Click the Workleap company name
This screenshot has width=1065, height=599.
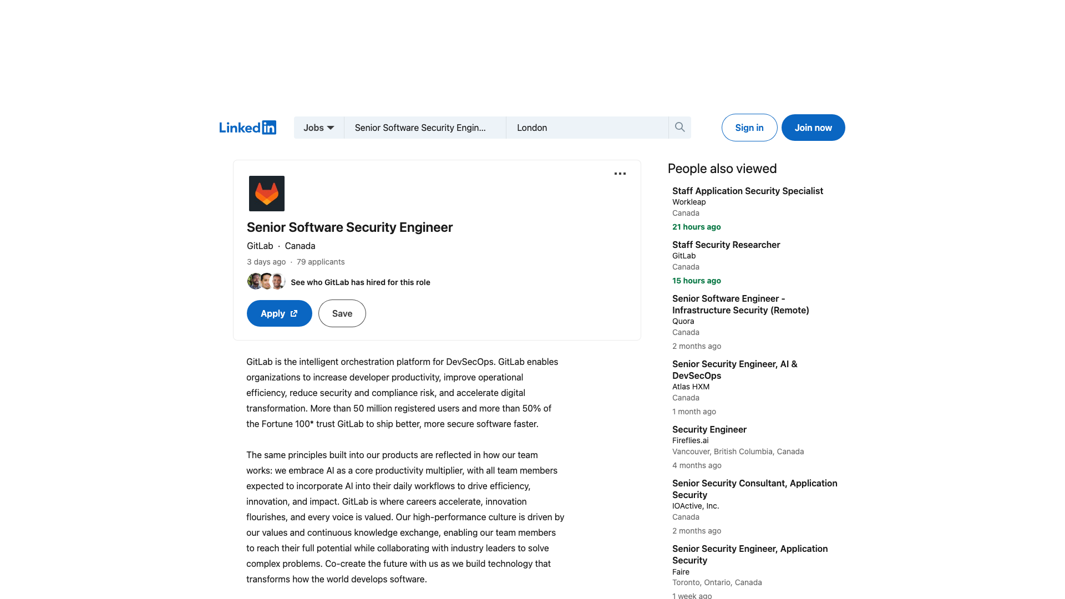click(x=689, y=202)
